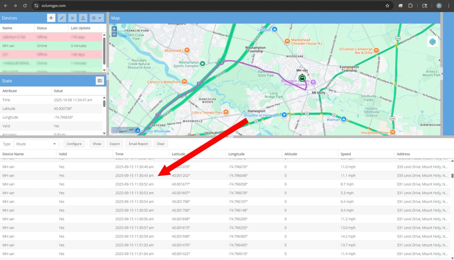Click the report table scrollbar thumb

pyautogui.click(x=452, y=176)
